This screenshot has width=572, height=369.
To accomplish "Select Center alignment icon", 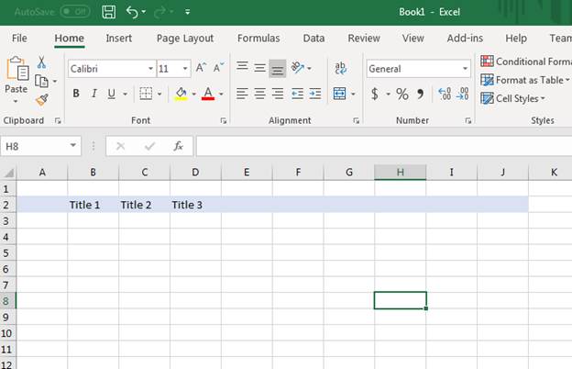I will (x=259, y=94).
